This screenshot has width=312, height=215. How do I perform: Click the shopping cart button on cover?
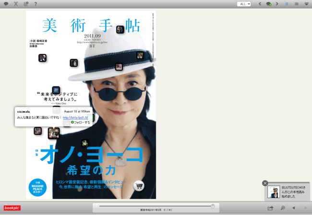(139, 186)
